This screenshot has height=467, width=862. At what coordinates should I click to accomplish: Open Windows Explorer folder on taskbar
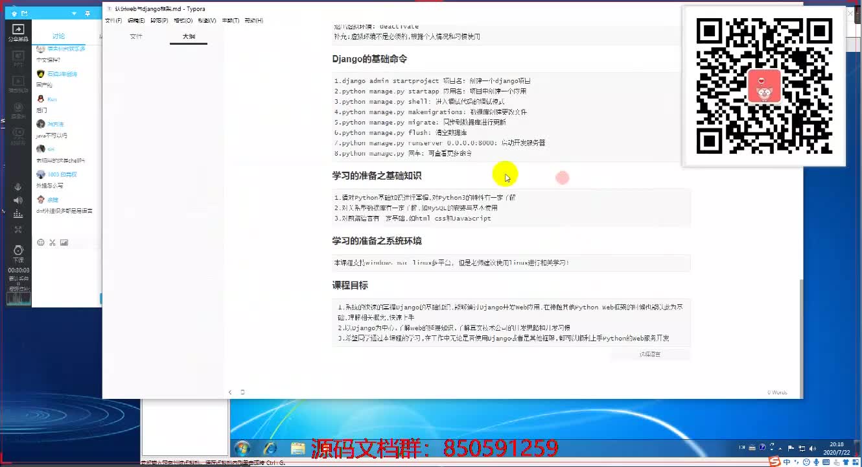297,448
